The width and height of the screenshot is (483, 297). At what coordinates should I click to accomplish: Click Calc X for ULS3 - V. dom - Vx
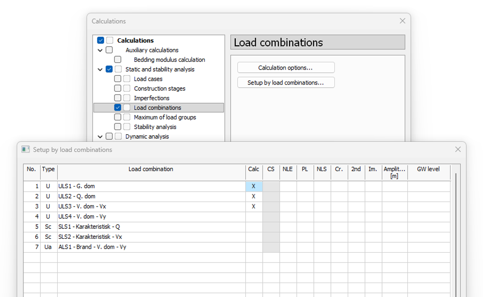coord(254,206)
